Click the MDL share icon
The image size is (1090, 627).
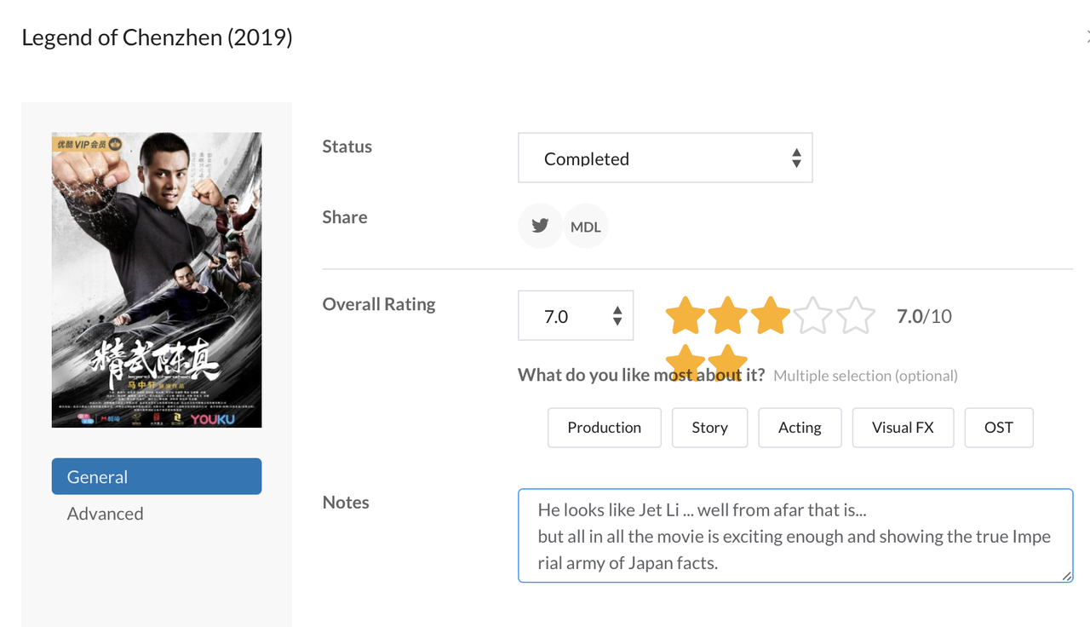pos(586,227)
